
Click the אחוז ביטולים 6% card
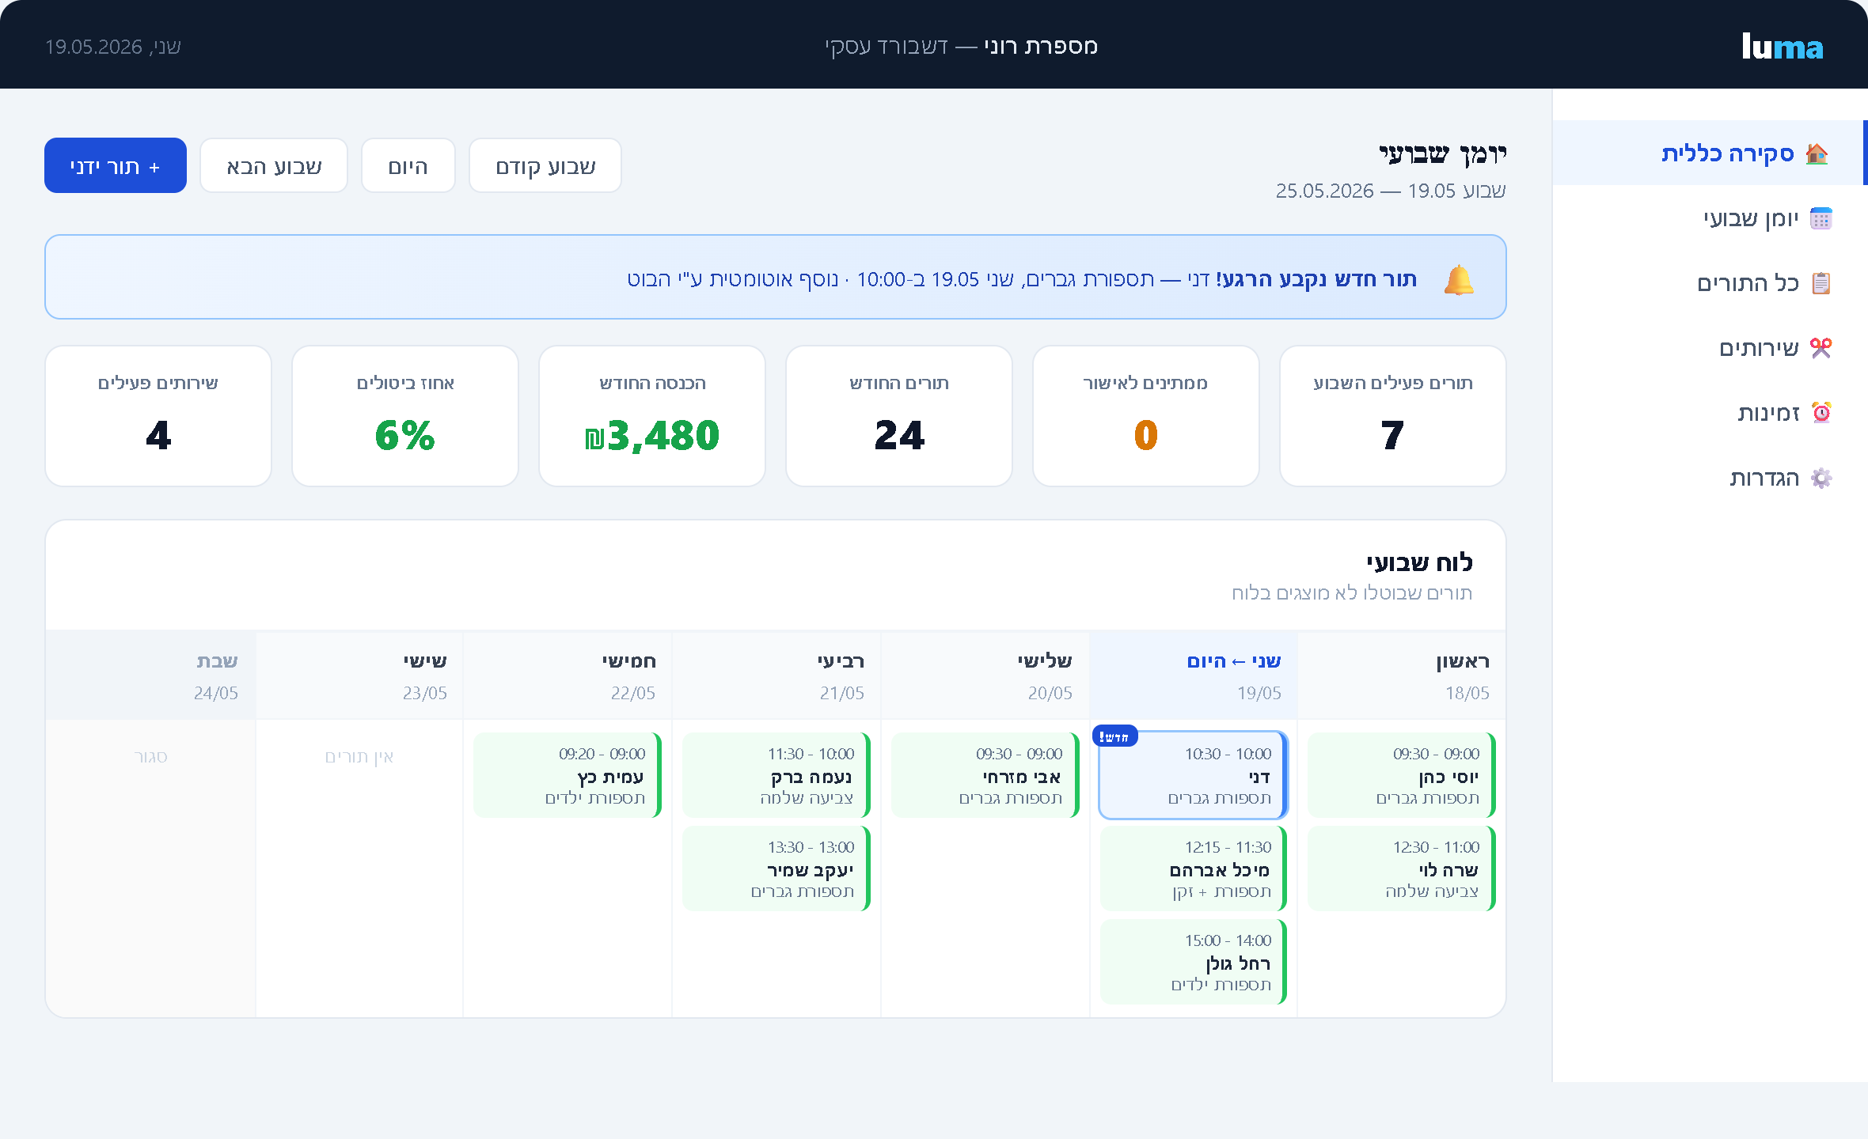(x=405, y=416)
